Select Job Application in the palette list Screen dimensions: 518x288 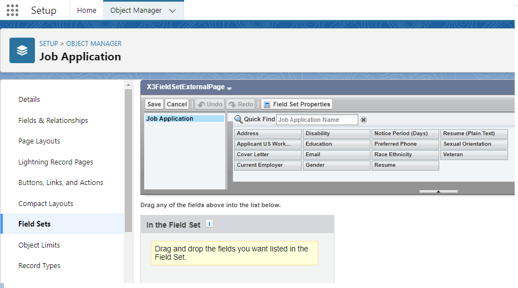click(x=170, y=119)
